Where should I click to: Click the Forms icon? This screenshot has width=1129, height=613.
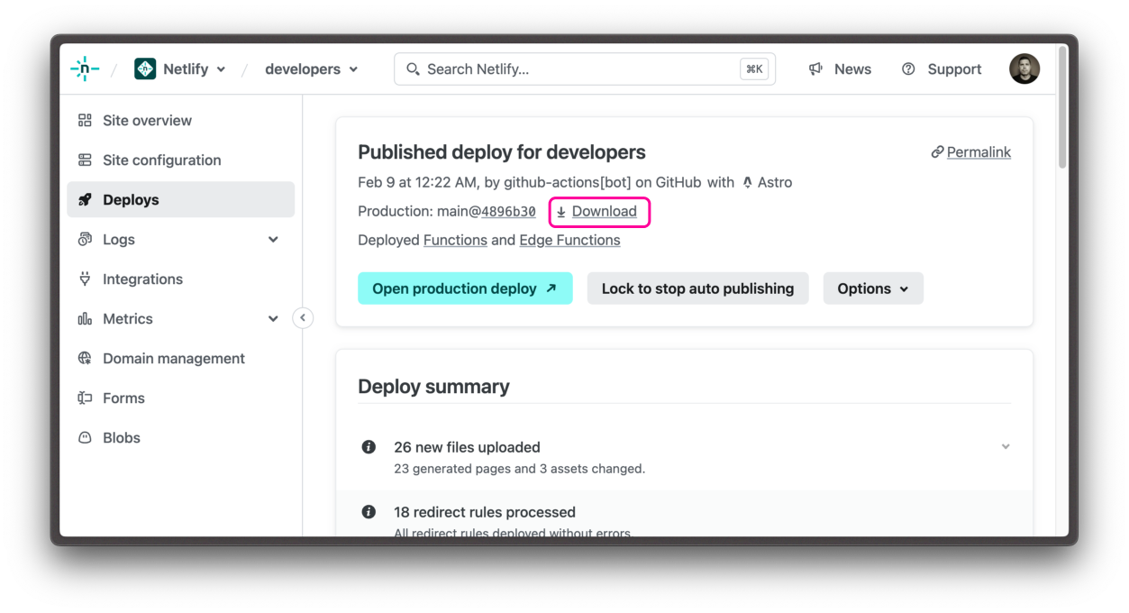pos(85,398)
